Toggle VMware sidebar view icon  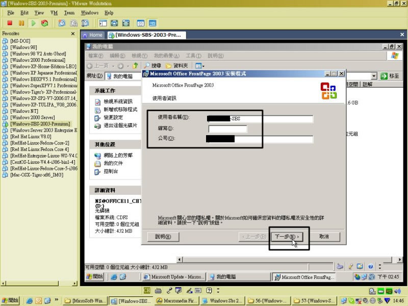tap(103, 23)
